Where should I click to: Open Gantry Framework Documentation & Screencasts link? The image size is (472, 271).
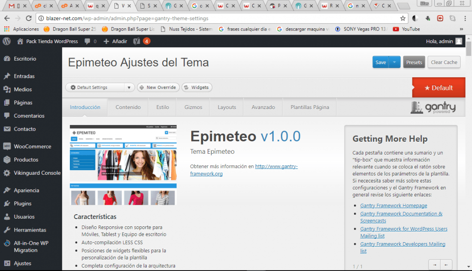coord(401,217)
